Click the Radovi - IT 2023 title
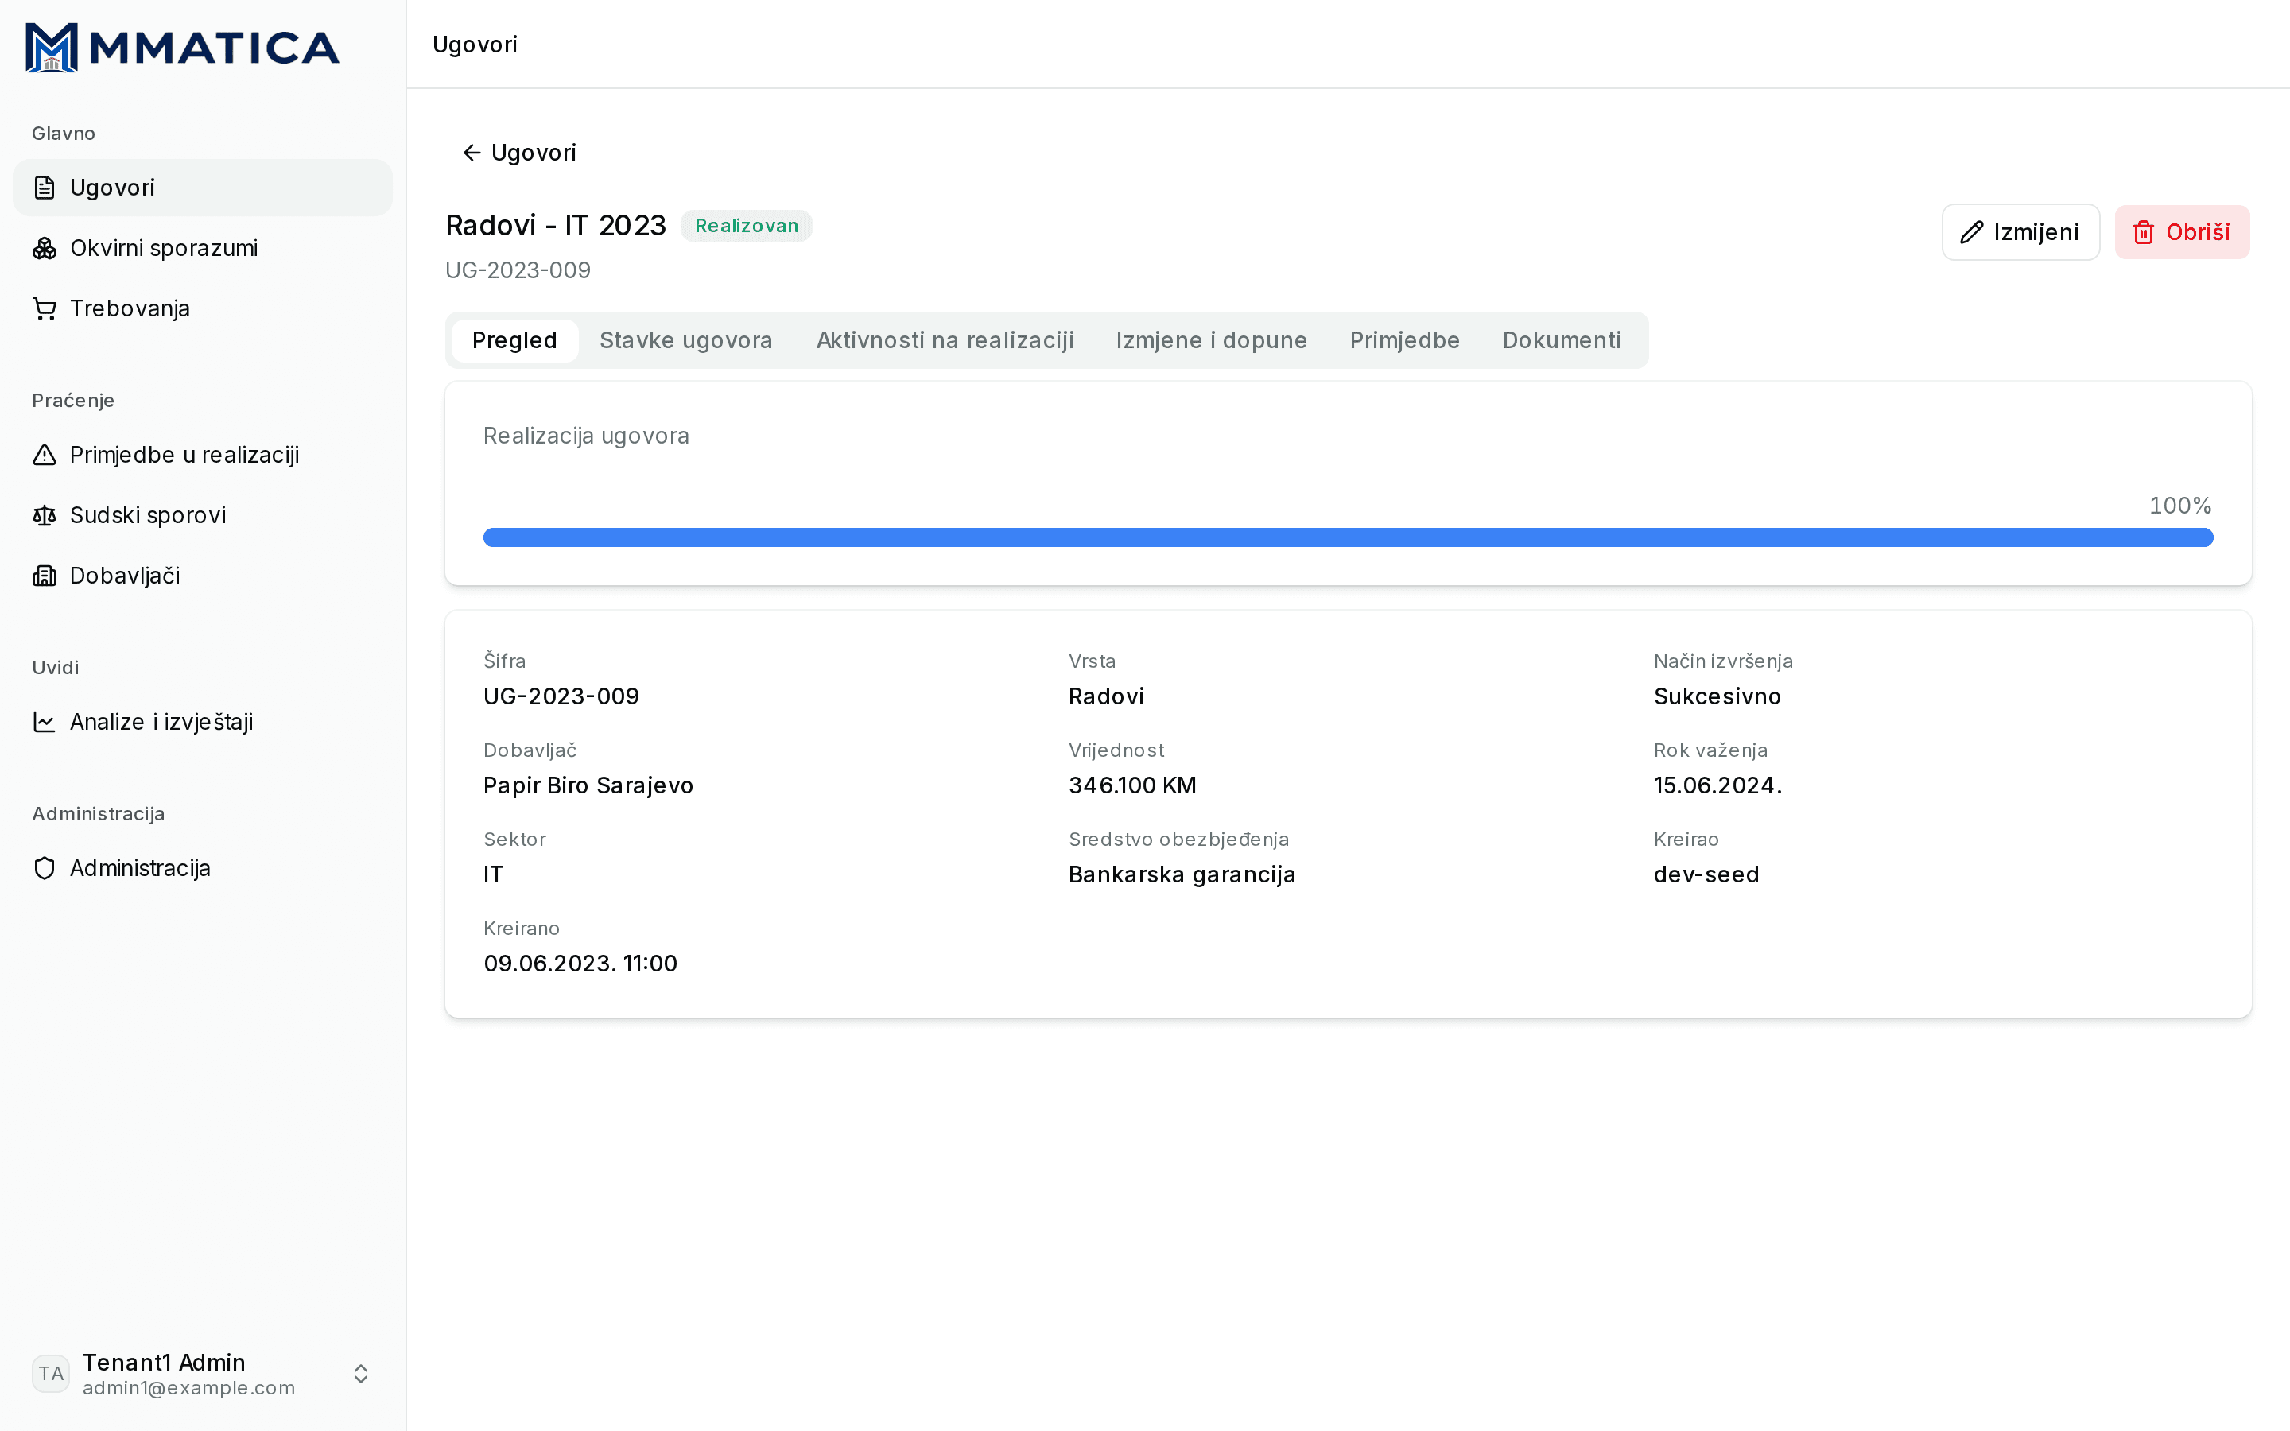This screenshot has width=2290, height=1431. pyautogui.click(x=556, y=225)
